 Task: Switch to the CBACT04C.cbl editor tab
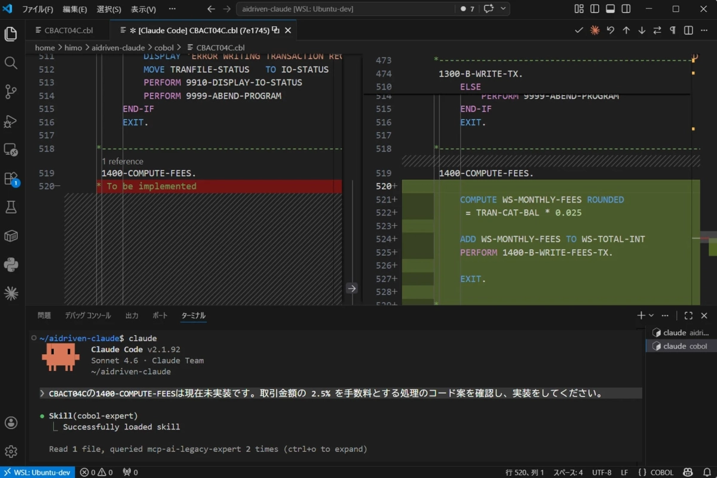(69, 30)
